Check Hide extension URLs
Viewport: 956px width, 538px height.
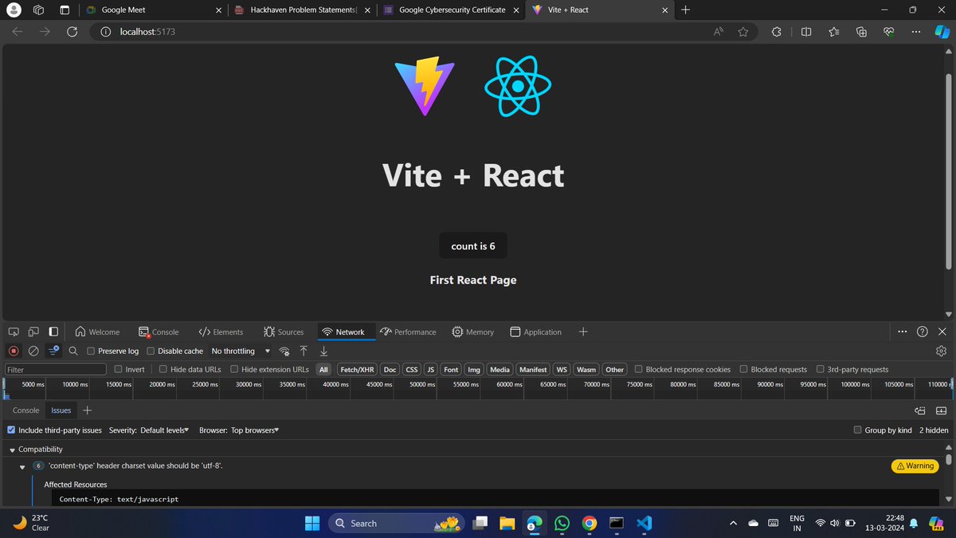point(234,369)
